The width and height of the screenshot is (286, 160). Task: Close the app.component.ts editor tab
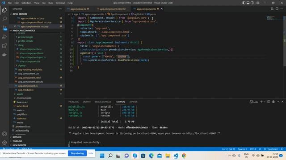(x=162, y=9)
